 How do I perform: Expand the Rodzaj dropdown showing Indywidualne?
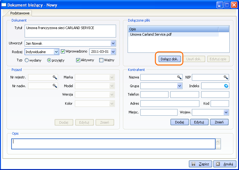(x=56, y=52)
